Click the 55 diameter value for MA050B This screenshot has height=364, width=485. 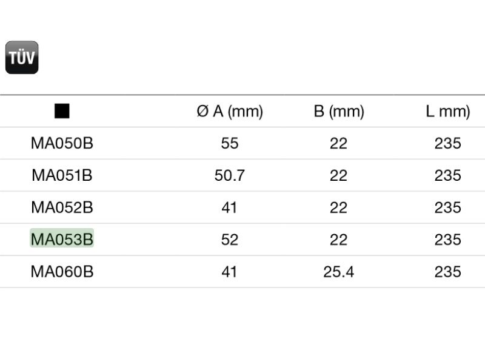pos(230,143)
